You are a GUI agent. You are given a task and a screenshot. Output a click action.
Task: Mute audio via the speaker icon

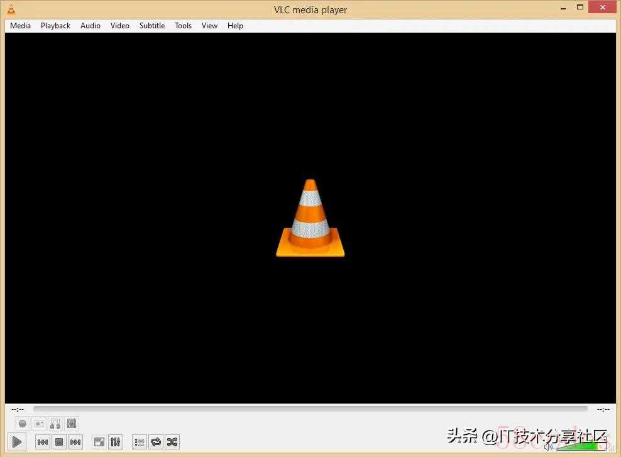coord(548,447)
